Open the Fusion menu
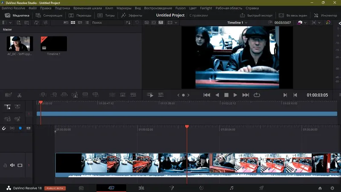Image resolution: width=341 pixels, height=192 pixels. (x=180, y=8)
